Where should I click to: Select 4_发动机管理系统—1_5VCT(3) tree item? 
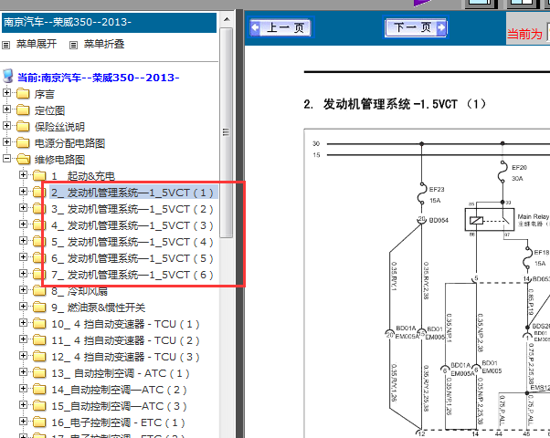click(132, 225)
